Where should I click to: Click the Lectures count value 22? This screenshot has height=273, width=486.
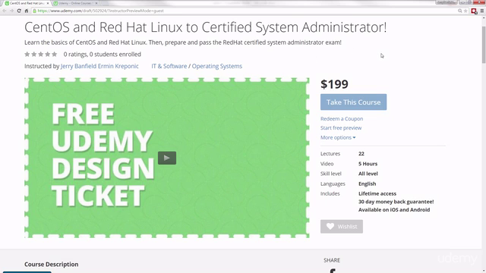[x=361, y=154]
